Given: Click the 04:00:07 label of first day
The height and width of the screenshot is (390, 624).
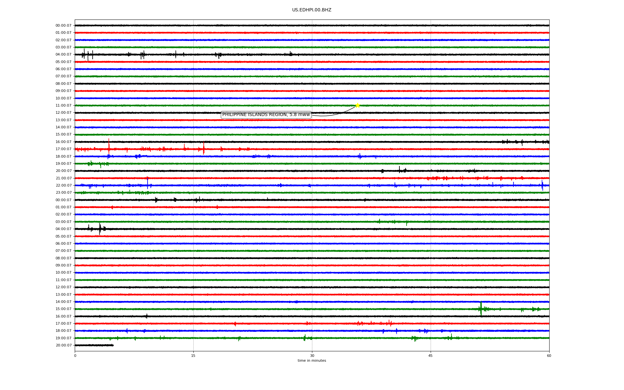Looking at the screenshot, I should coord(63,55).
